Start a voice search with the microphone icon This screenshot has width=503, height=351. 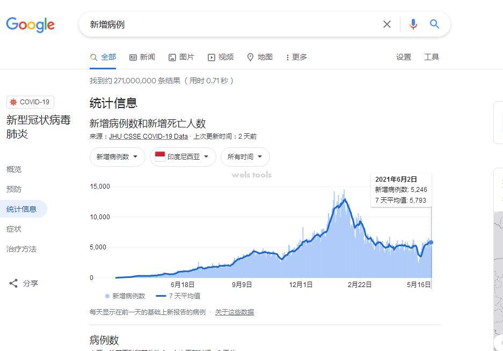[x=412, y=24]
